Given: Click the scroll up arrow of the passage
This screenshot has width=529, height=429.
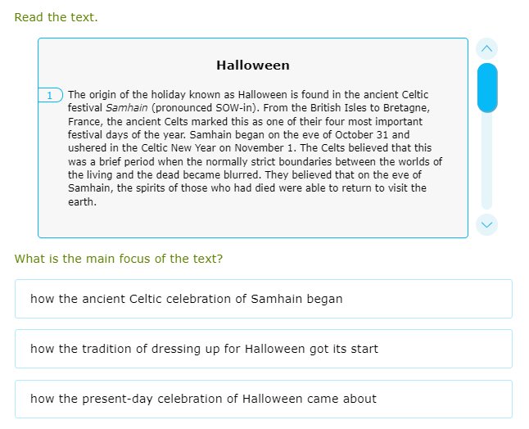Looking at the screenshot, I should coord(487,48).
